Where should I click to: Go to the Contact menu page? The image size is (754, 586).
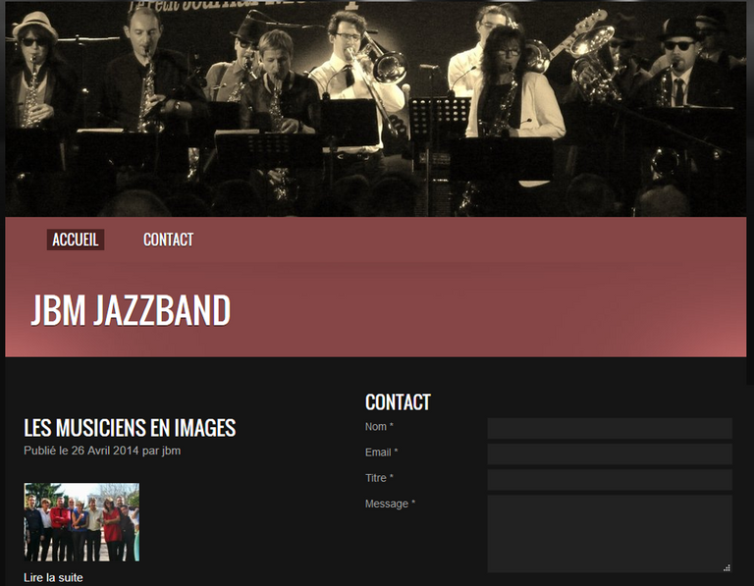168,240
